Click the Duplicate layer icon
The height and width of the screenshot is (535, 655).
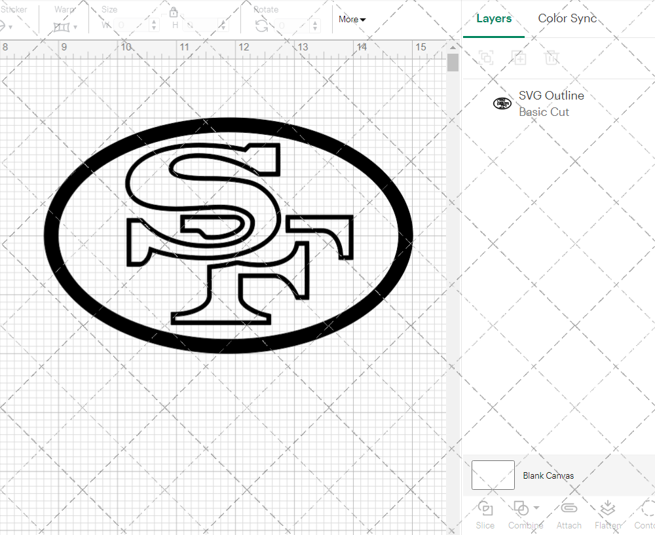519,58
